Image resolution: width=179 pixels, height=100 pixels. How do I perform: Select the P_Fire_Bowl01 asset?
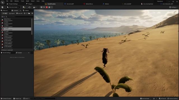pos(16,38)
